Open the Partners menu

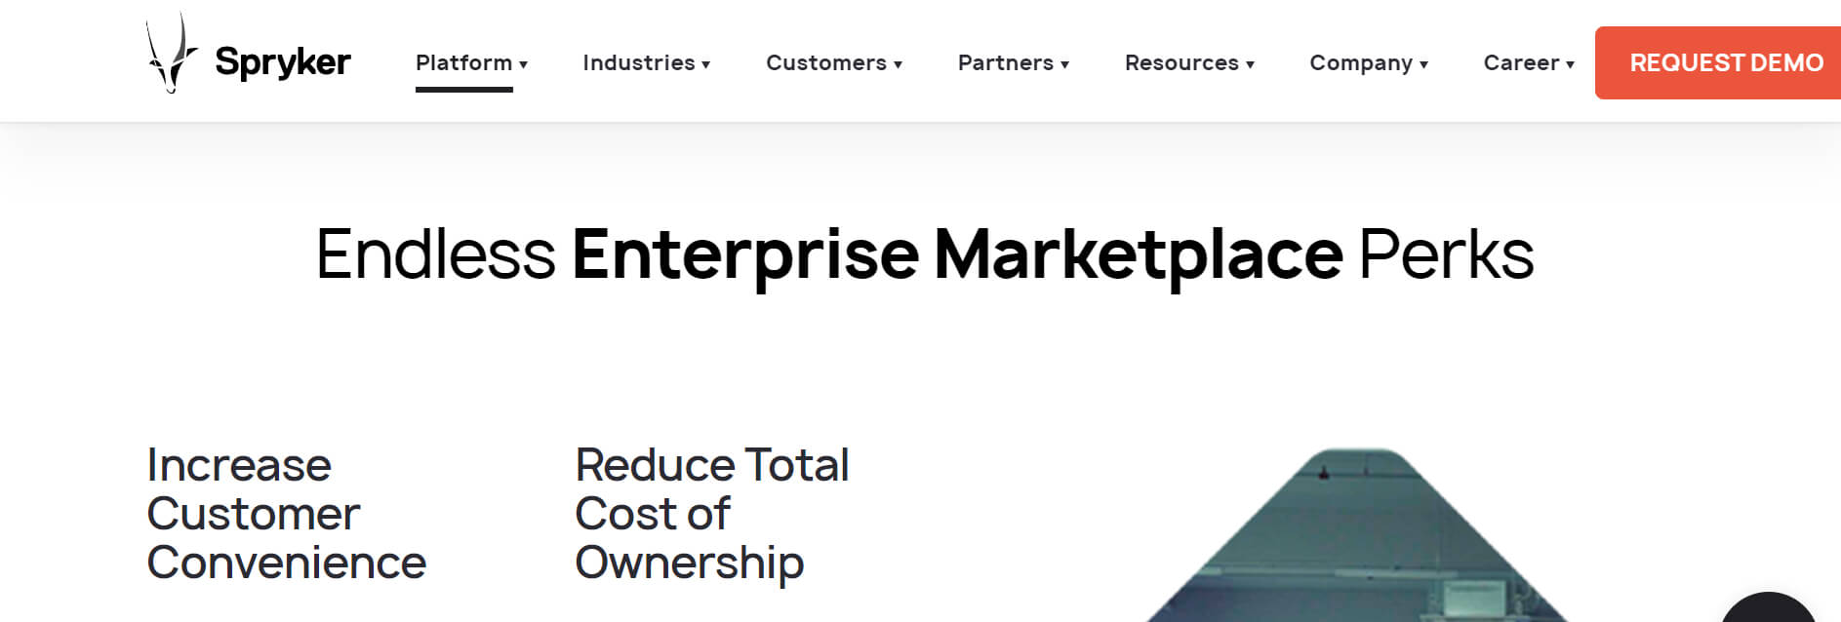(1005, 62)
